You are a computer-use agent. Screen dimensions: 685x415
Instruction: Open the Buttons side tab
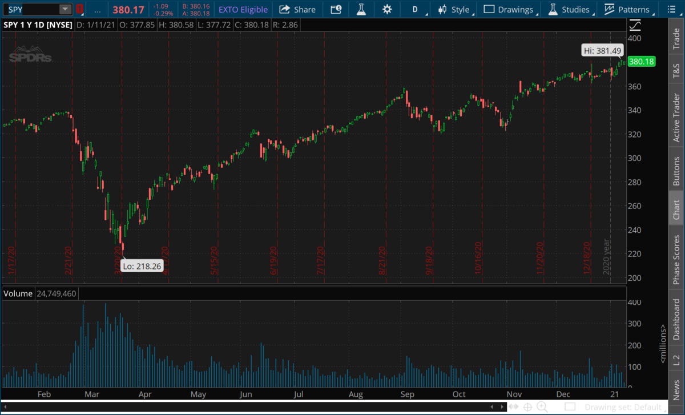(676, 170)
